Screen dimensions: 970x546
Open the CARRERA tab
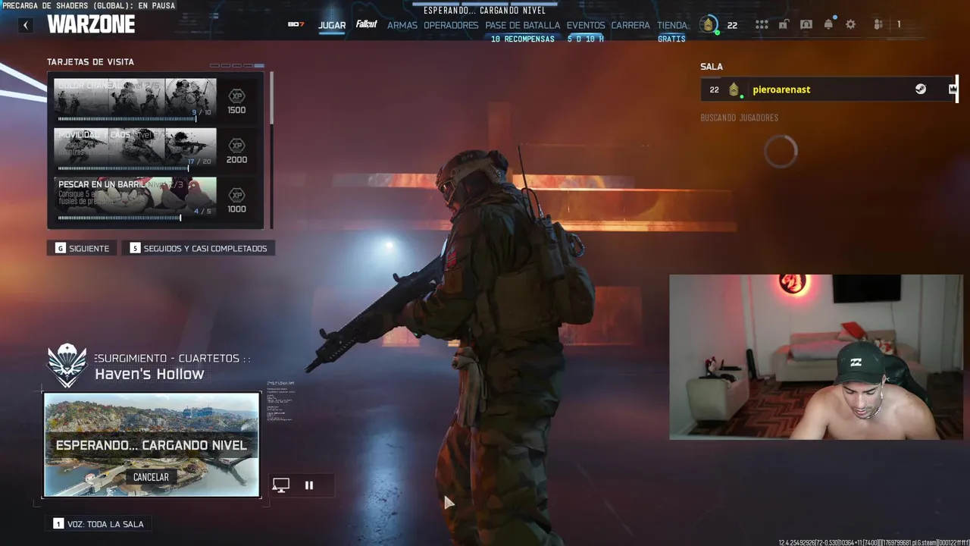point(630,25)
